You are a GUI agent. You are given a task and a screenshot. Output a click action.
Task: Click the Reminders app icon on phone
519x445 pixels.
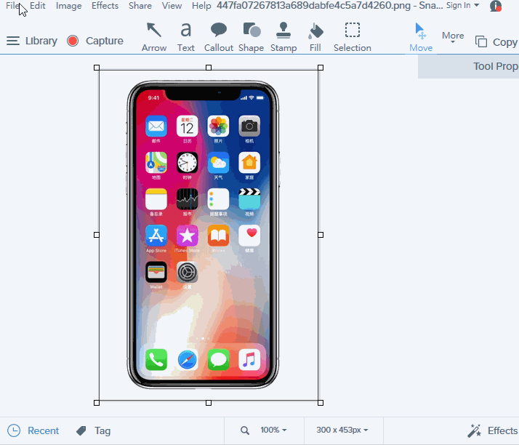[219, 199]
